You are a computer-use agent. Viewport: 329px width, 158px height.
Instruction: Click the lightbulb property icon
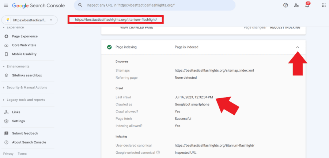point(8,20)
